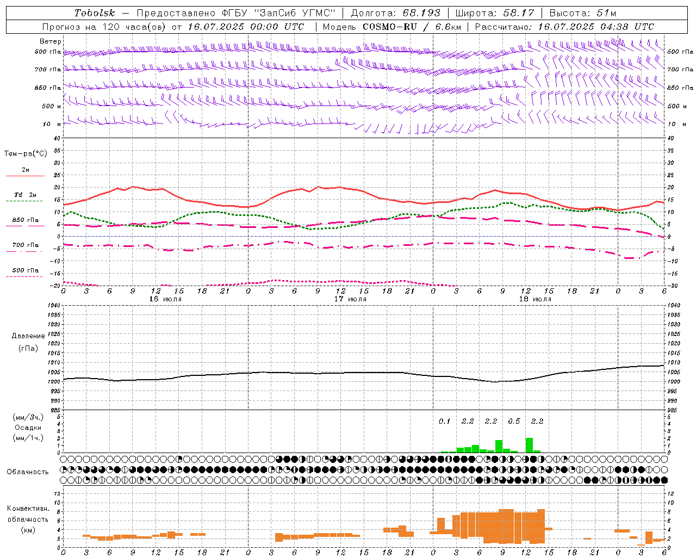Click the "(км)" unit under convective cloudiness label

click(28, 530)
